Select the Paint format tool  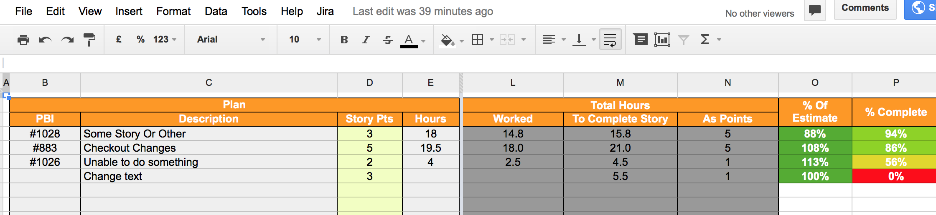pyautogui.click(x=89, y=40)
